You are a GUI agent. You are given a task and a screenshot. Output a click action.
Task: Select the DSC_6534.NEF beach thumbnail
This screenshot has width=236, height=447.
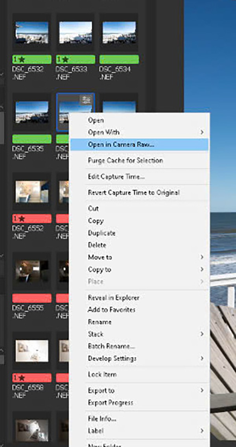tap(119, 32)
